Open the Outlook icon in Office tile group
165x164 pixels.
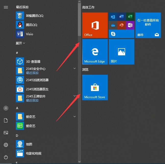point(113,17)
